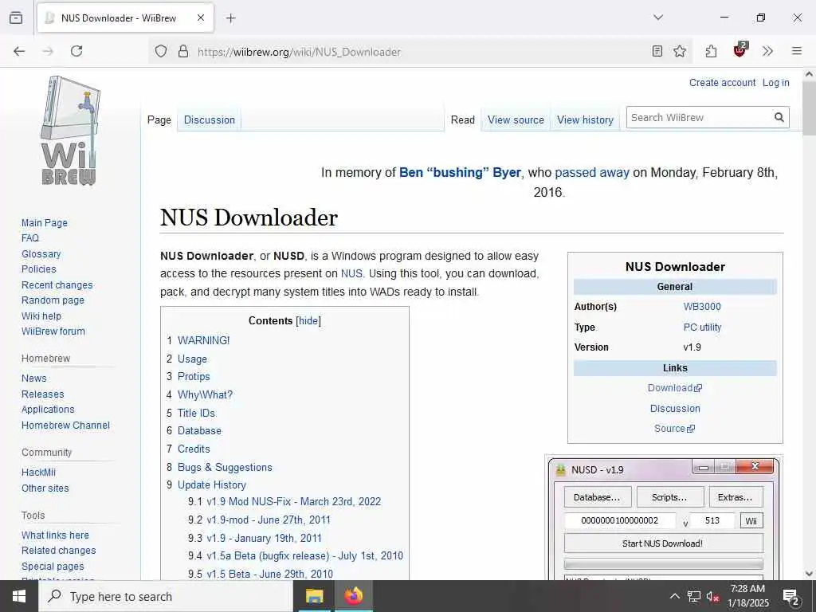Open Firefox View icon
Viewport: 816px width, 612px height.
[x=16, y=18]
